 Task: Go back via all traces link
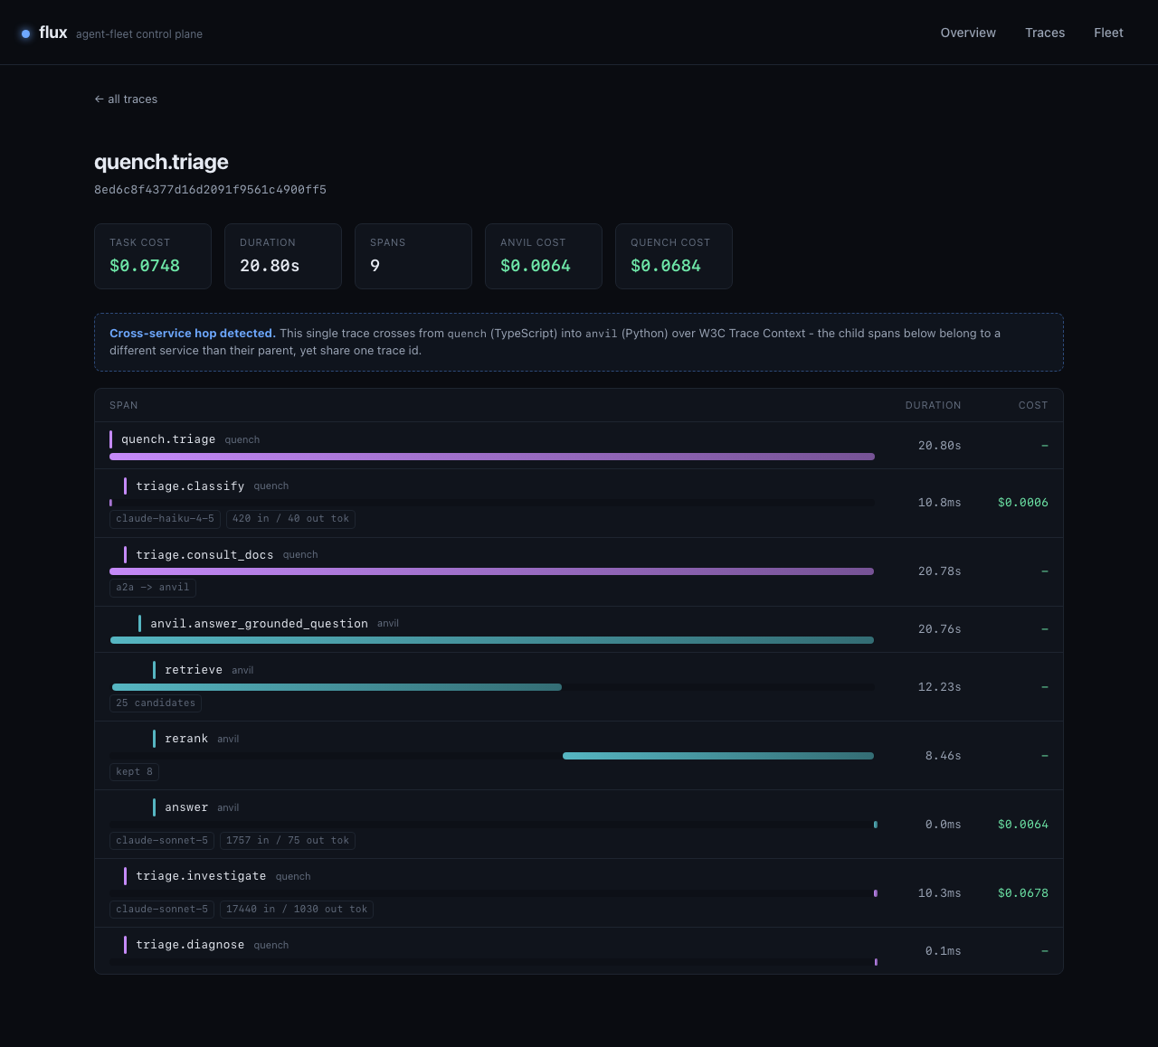126,99
